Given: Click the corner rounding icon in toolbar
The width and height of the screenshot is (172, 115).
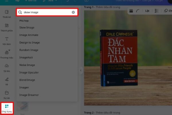Looking at the screenshot, I should point(138,11).
